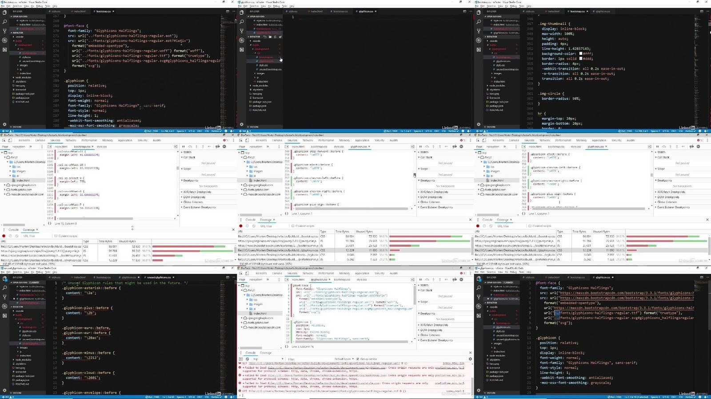Click the #fff color swatch on background-color line
The image size is (711, 399).
point(581,54)
